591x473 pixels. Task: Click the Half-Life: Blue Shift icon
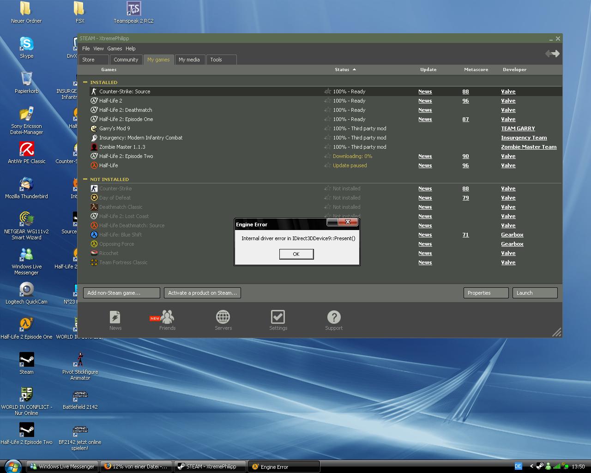(94, 235)
